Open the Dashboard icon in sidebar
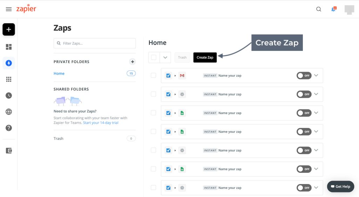The image size is (359, 197). pyautogui.click(x=9, y=47)
